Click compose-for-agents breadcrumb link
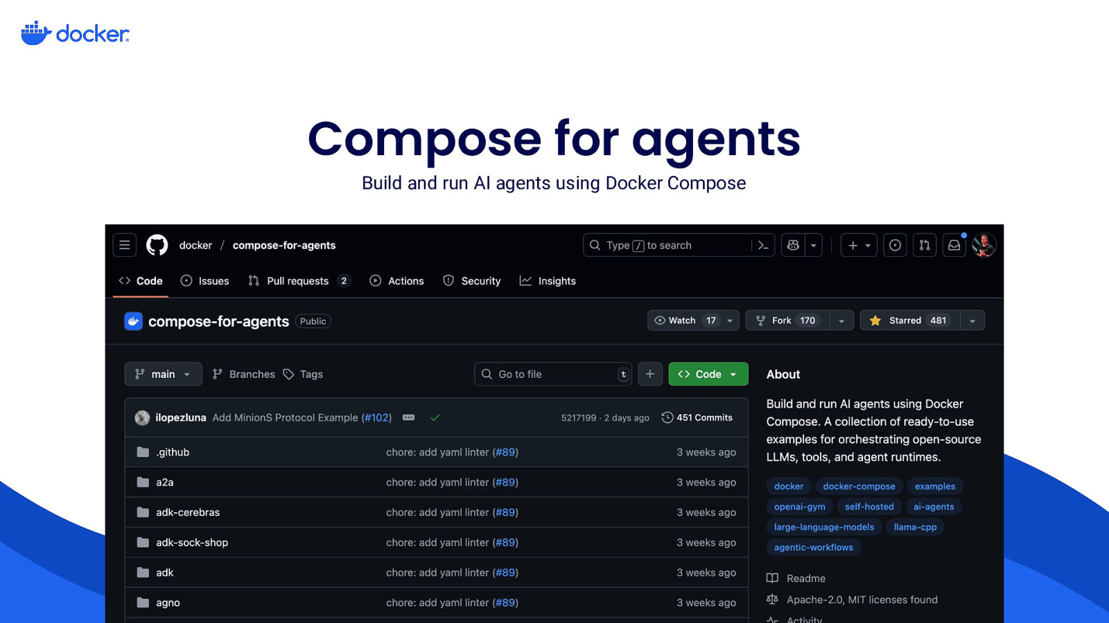 pyautogui.click(x=284, y=245)
